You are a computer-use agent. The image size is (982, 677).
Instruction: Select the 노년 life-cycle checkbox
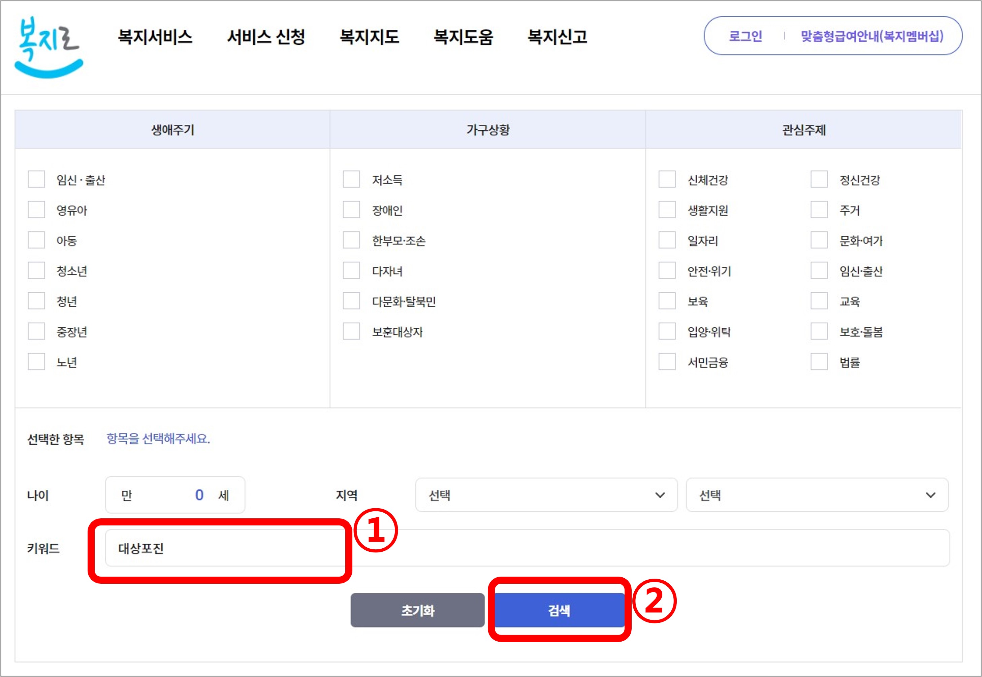click(36, 362)
